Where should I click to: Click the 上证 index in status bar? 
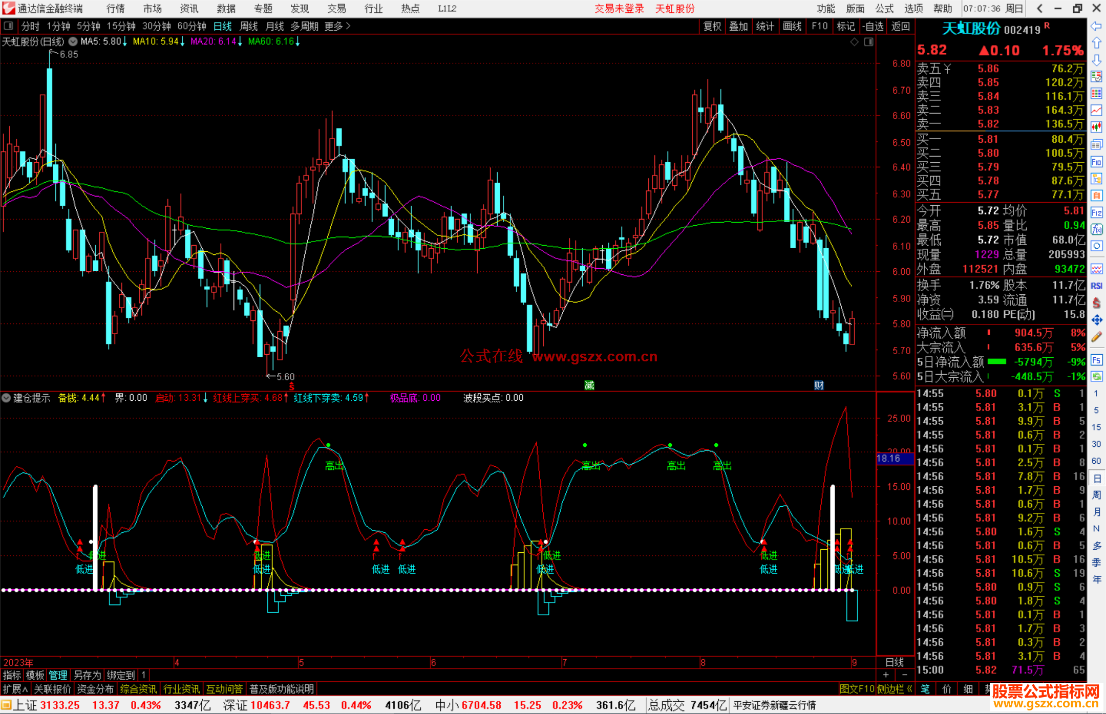pos(26,705)
